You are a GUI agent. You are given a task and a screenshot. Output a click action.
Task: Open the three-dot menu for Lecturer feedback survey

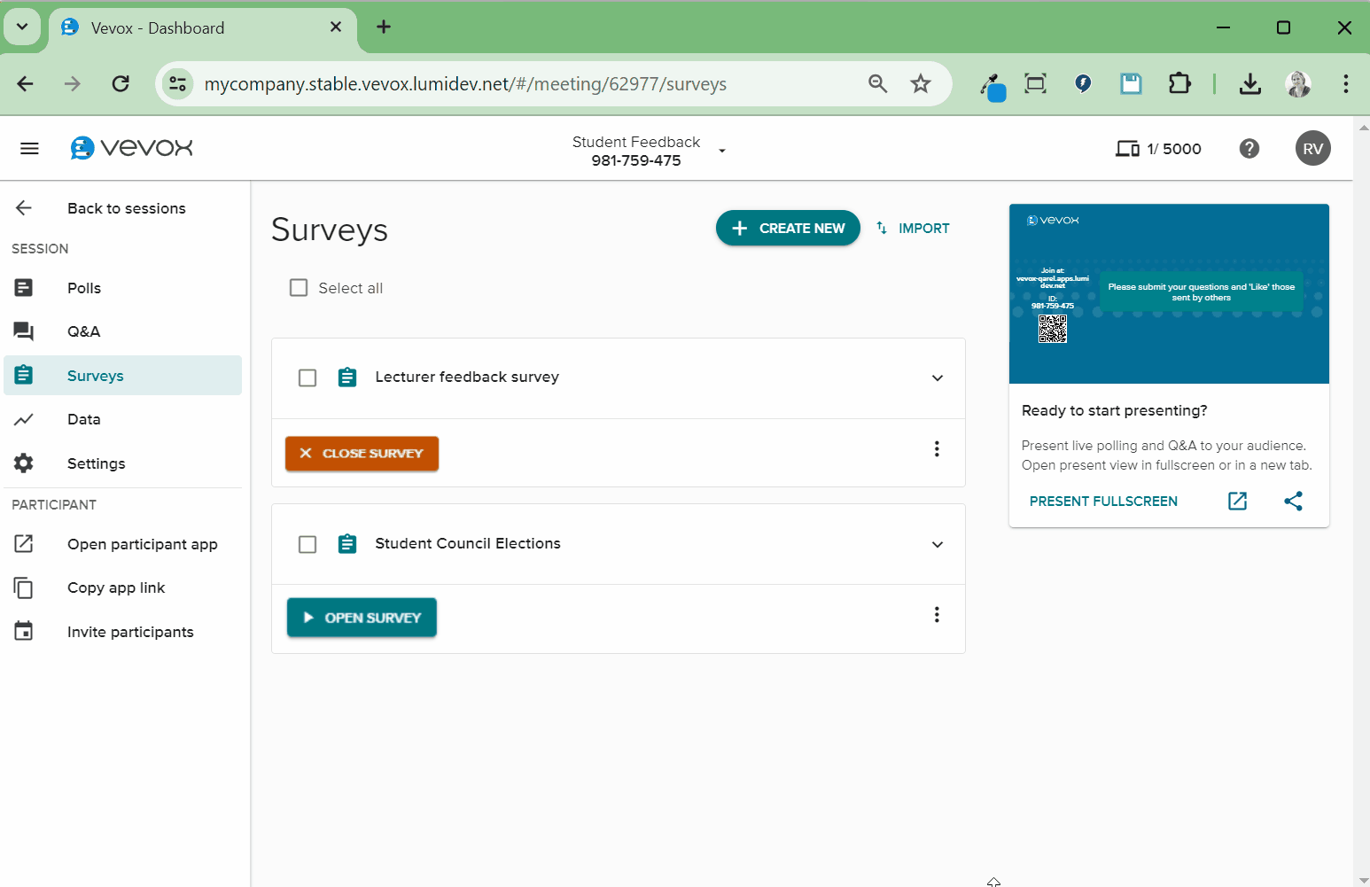pos(937,448)
